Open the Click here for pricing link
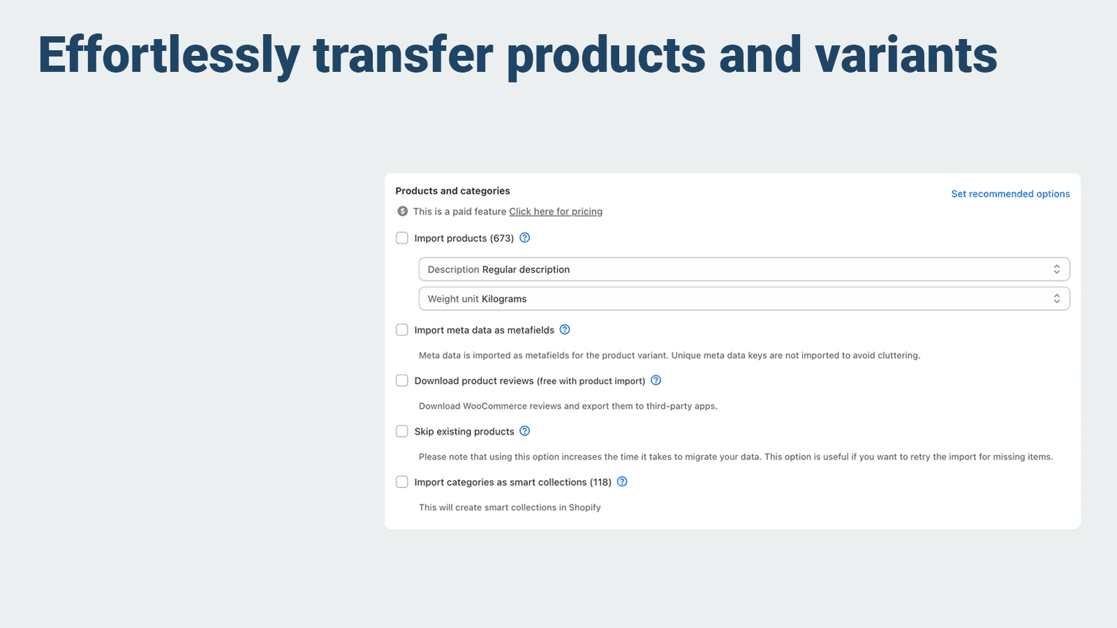The width and height of the screenshot is (1117, 628). tap(555, 211)
